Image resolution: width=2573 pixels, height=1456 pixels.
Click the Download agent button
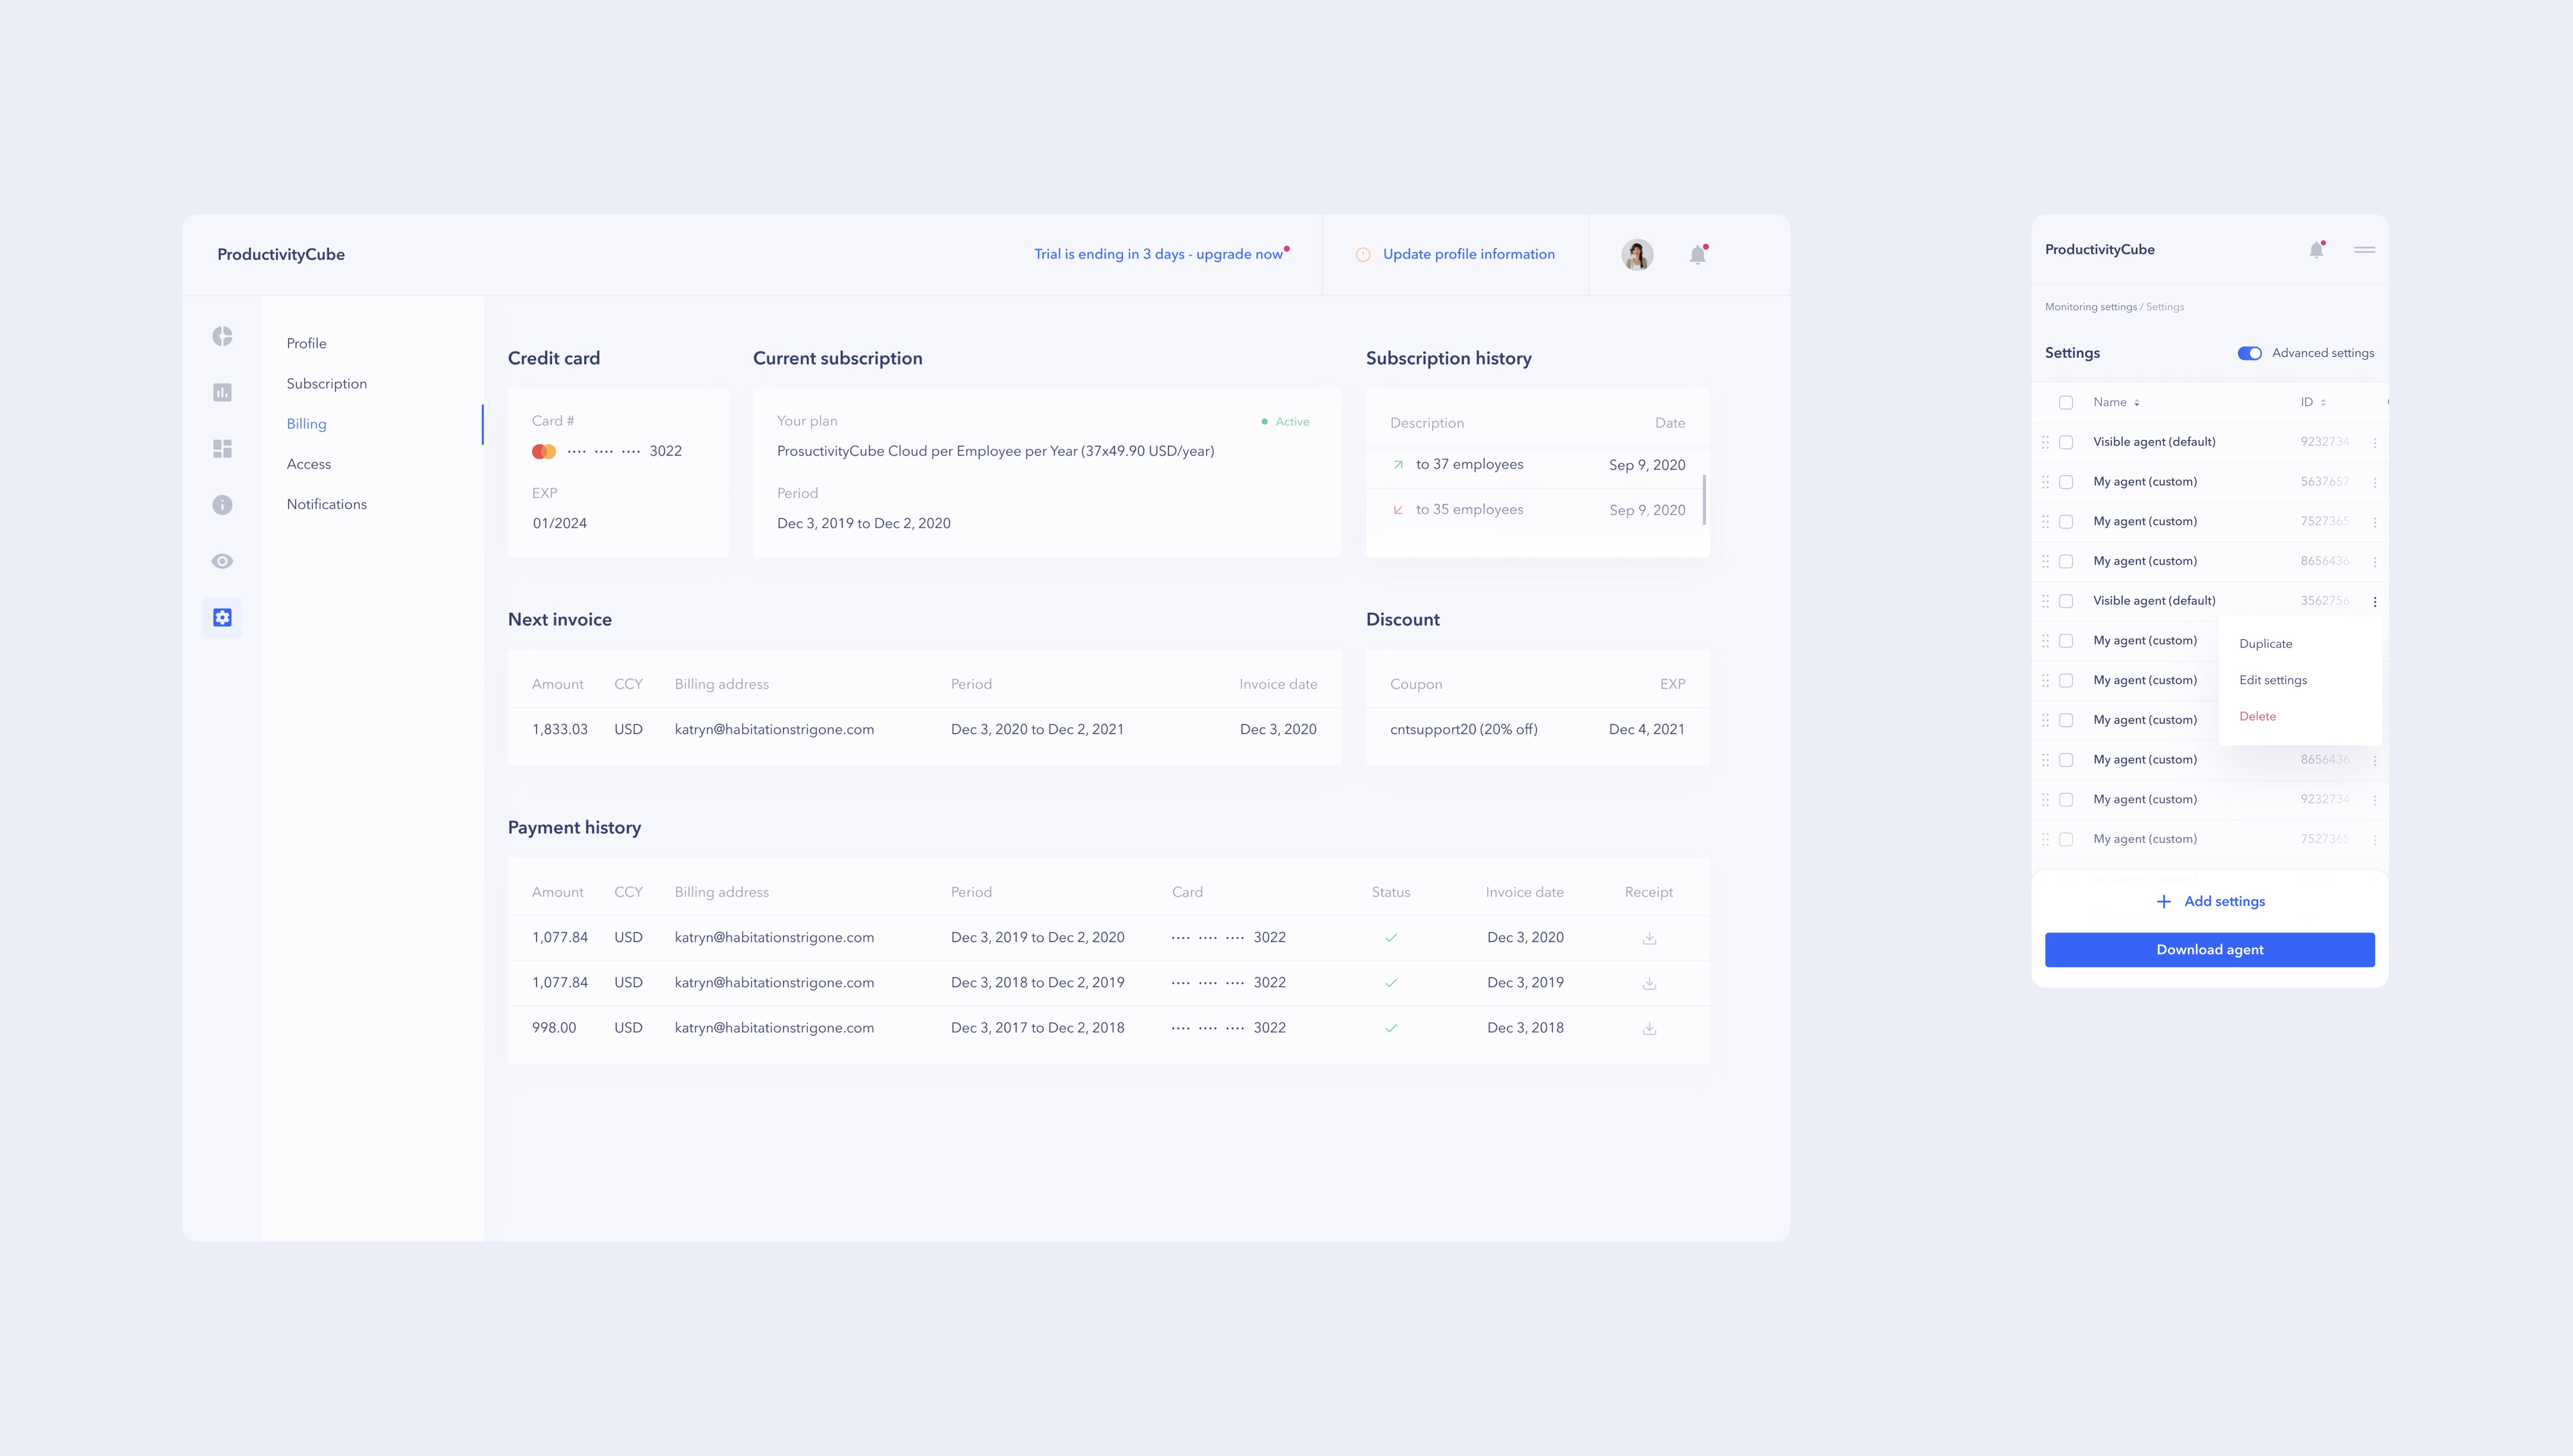2209,950
